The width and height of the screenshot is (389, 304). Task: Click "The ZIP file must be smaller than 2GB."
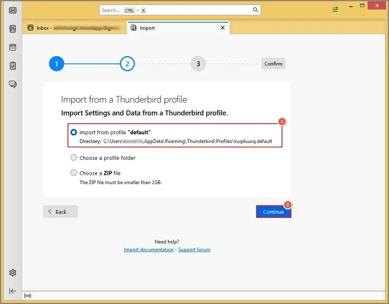click(x=120, y=183)
